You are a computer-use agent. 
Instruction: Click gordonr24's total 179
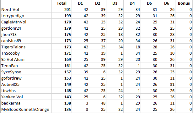(62, 28)
